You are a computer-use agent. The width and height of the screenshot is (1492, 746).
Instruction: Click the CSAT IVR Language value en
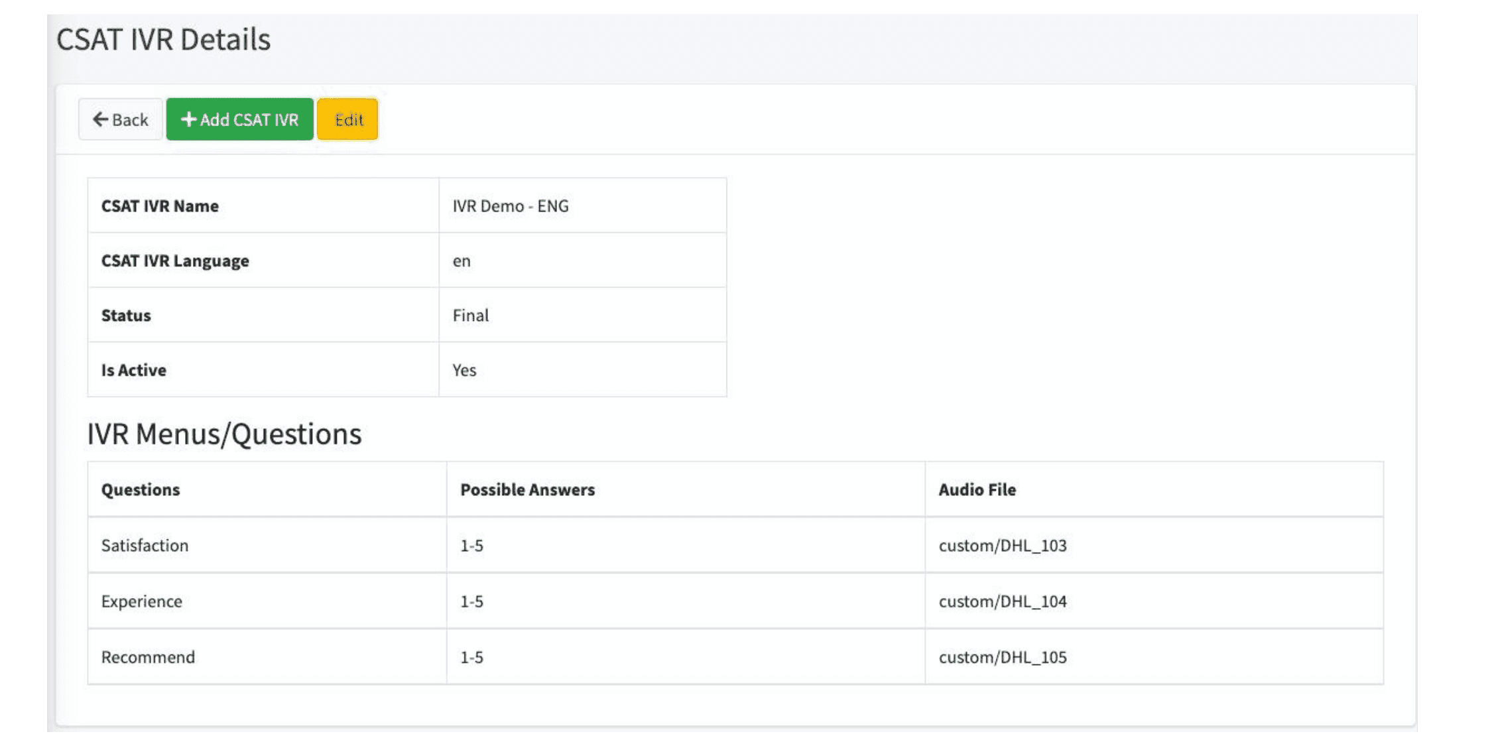click(462, 261)
